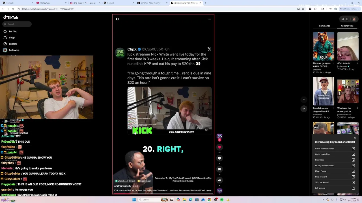The width and height of the screenshot is (362, 203).
Task: Click the 'Play / Pause' shortcut row
Action: coord(335,171)
